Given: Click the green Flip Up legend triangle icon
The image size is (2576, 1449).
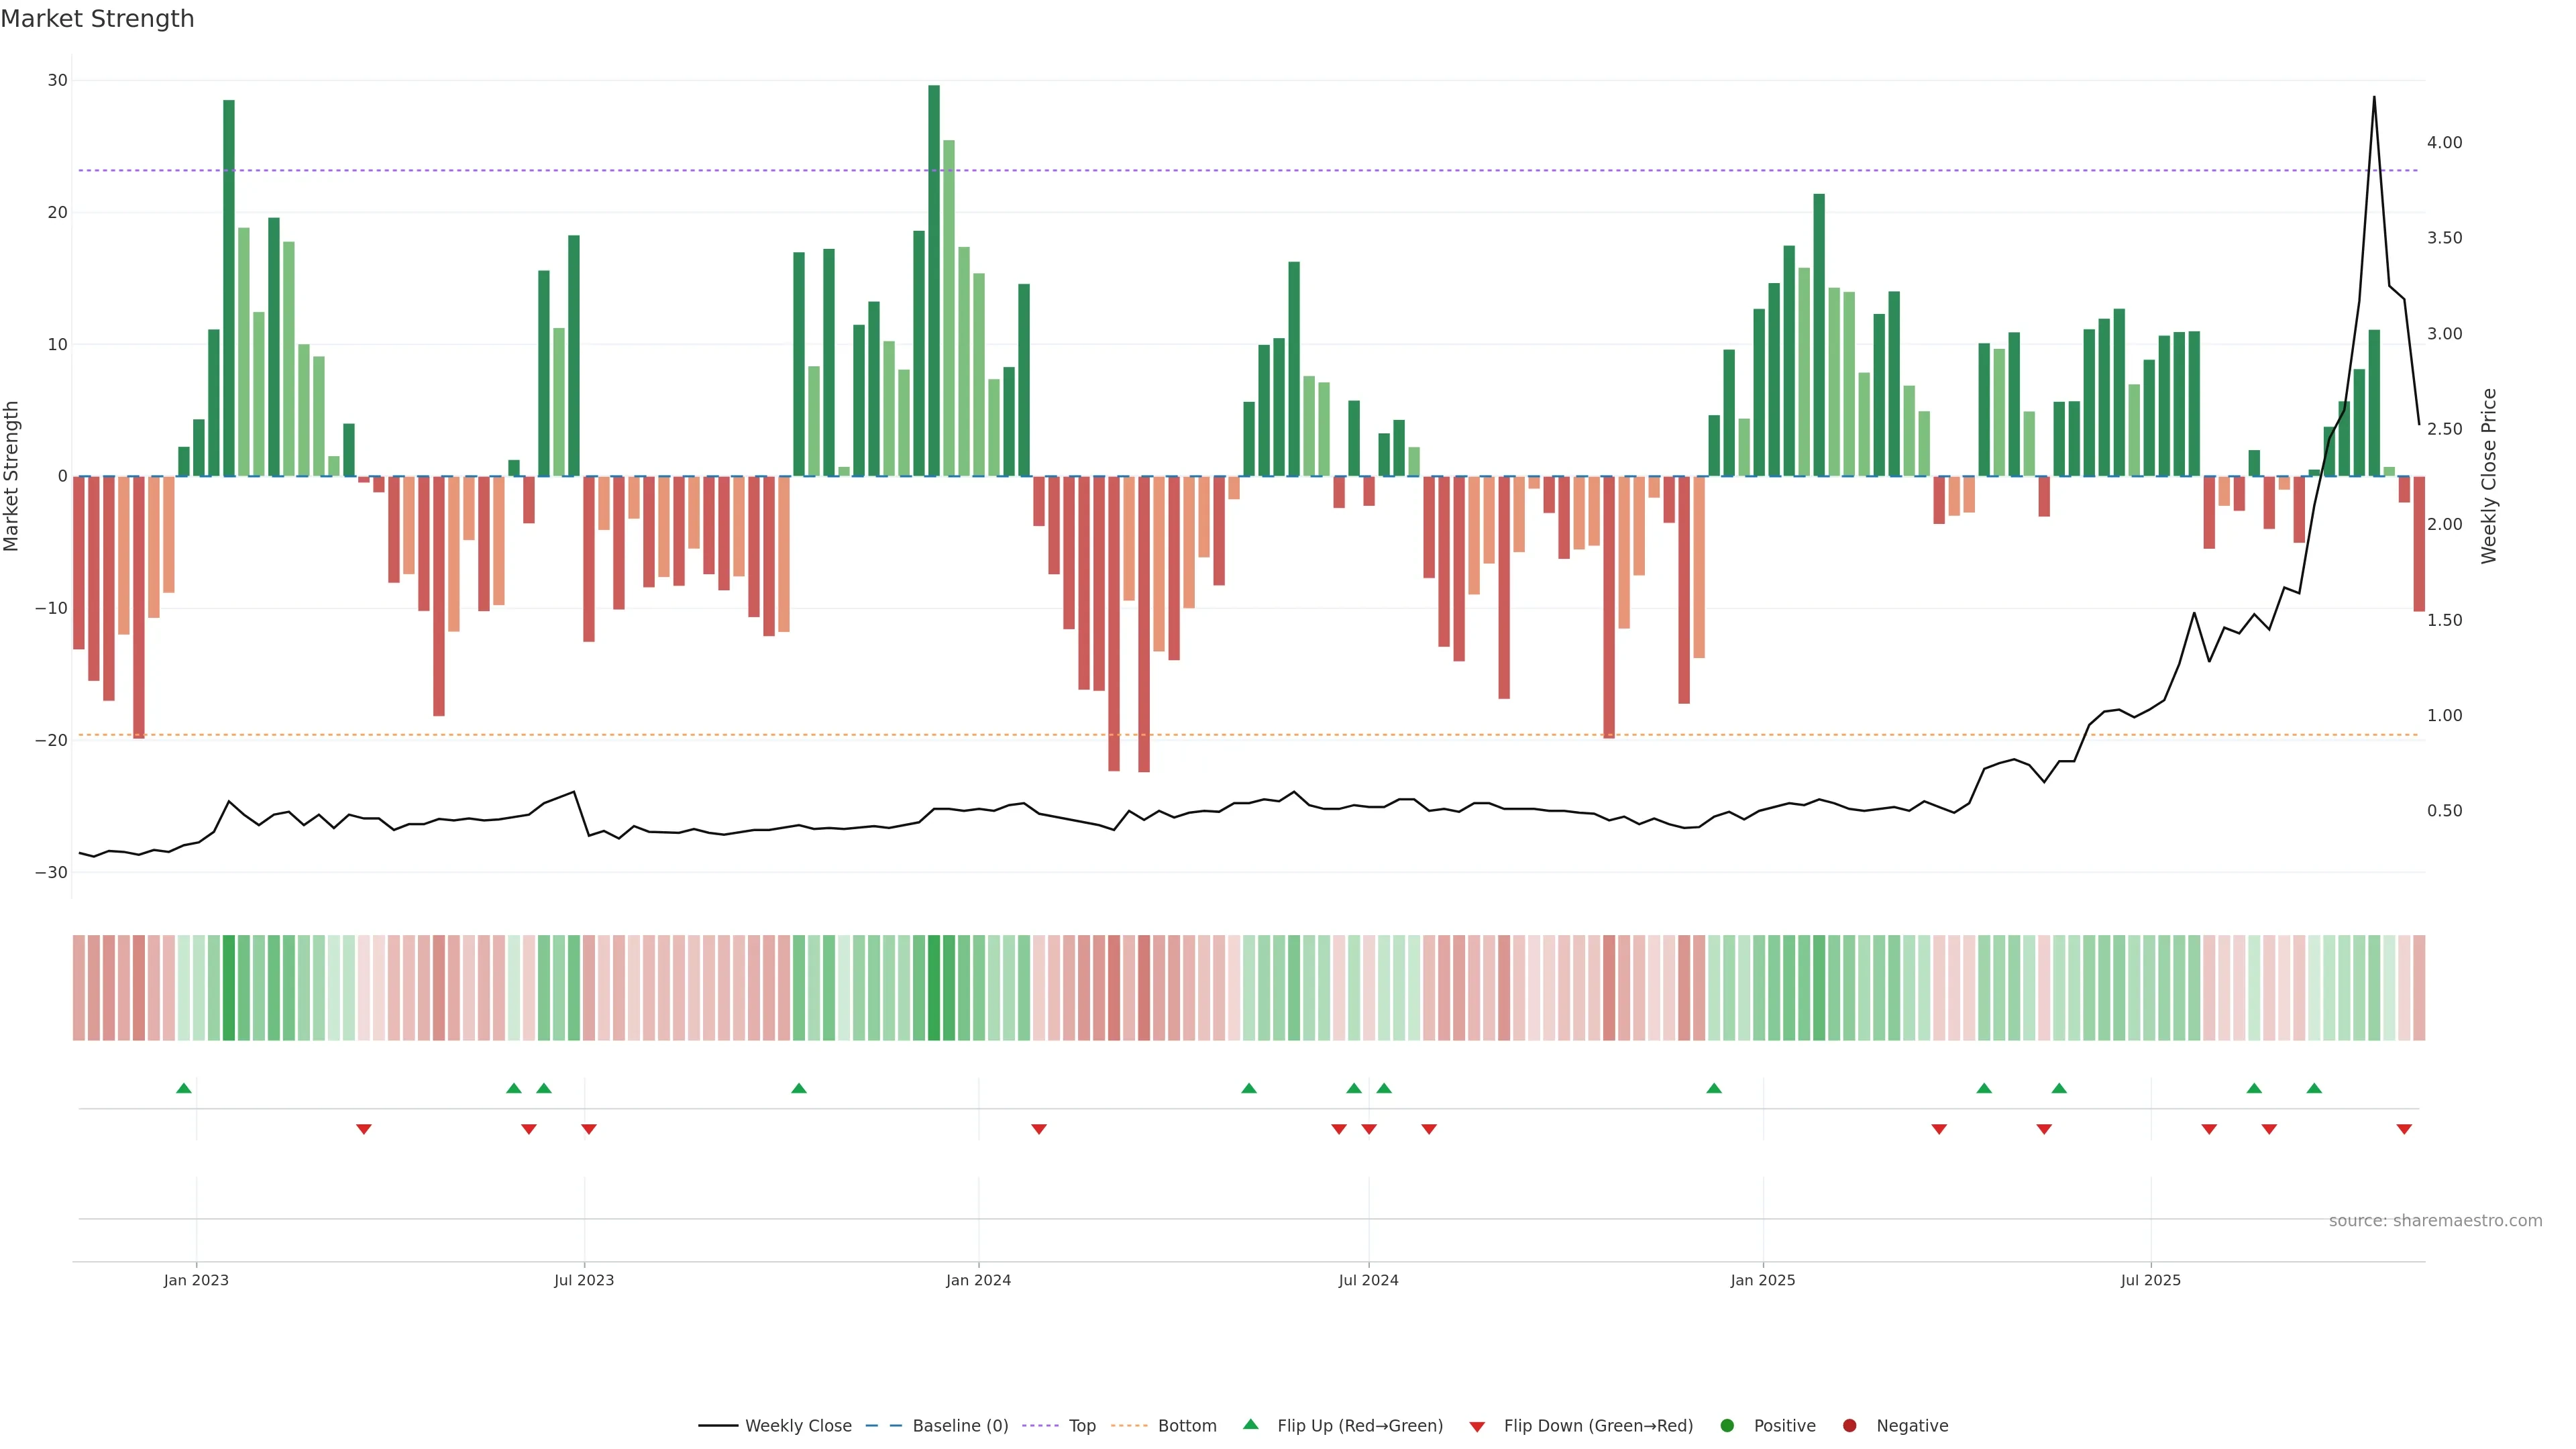Looking at the screenshot, I should [1250, 1424].
